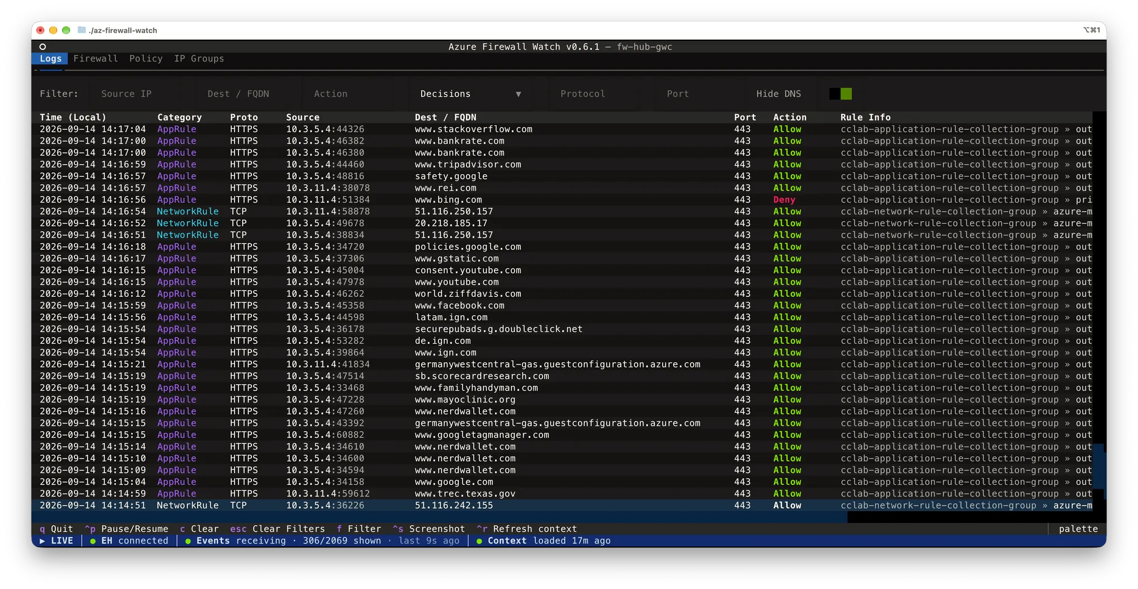Click the Category column header
This screenshot has width=1138, height=589.
[x=179, y=117]
